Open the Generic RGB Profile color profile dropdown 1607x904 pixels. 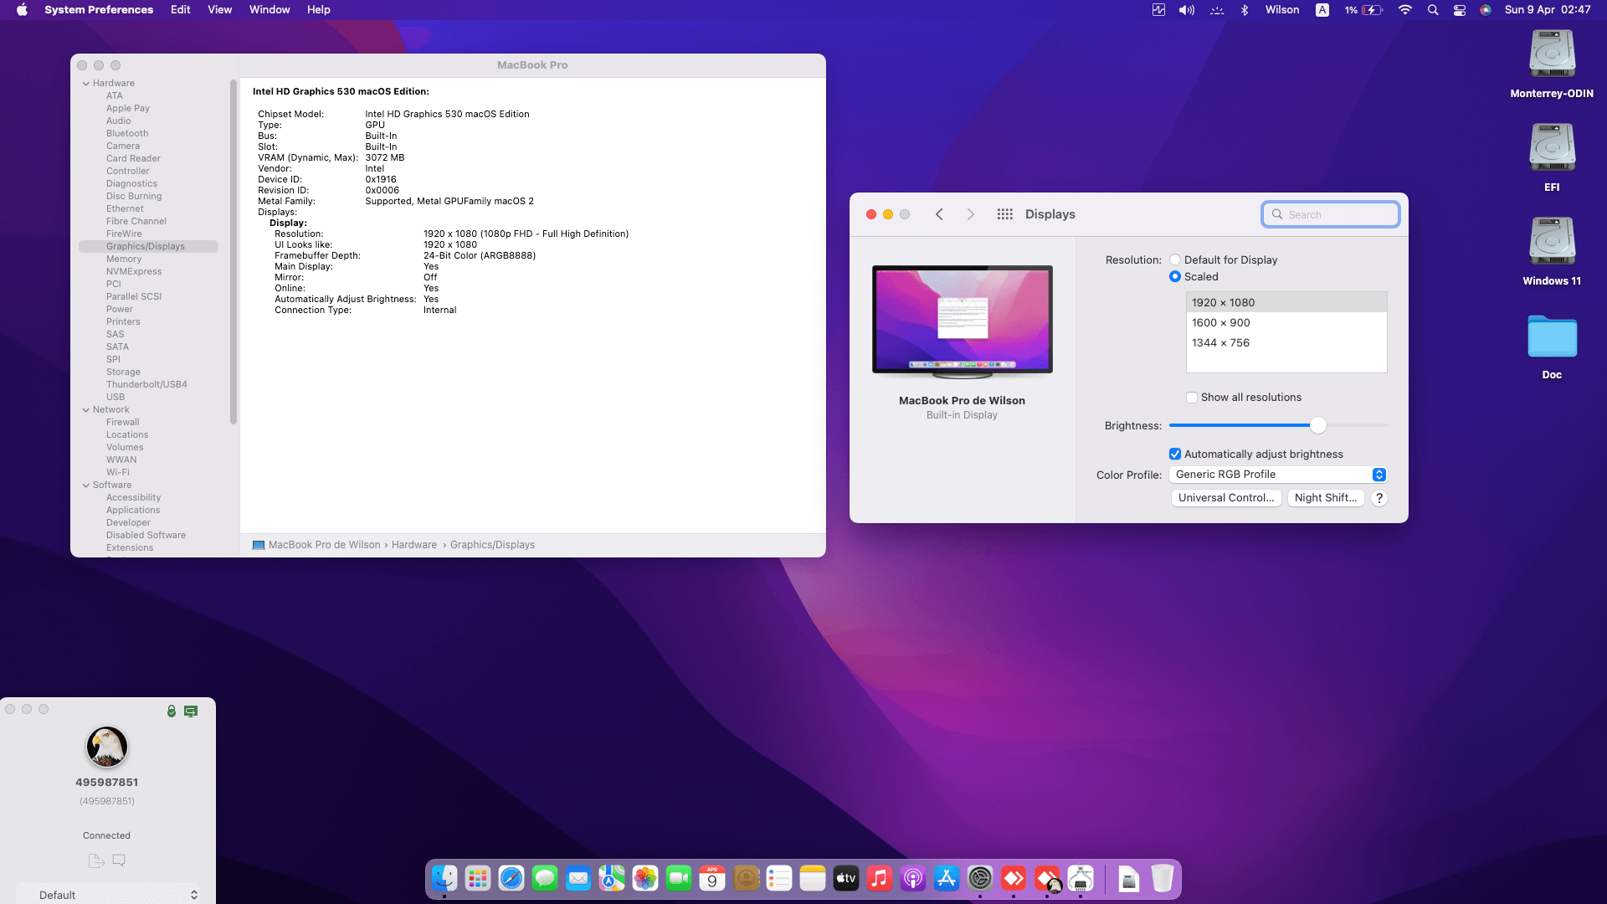point(1278,474)
